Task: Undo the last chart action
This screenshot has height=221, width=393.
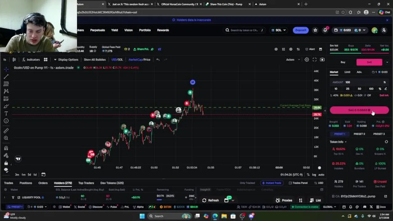Action: point(158,60)
